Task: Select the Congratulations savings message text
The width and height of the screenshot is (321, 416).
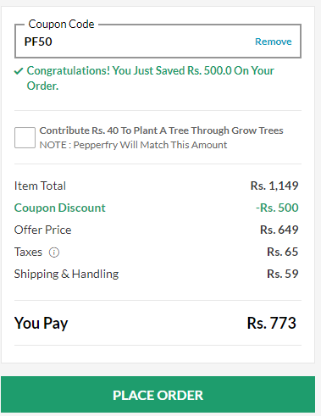Action: coord(150,78)
